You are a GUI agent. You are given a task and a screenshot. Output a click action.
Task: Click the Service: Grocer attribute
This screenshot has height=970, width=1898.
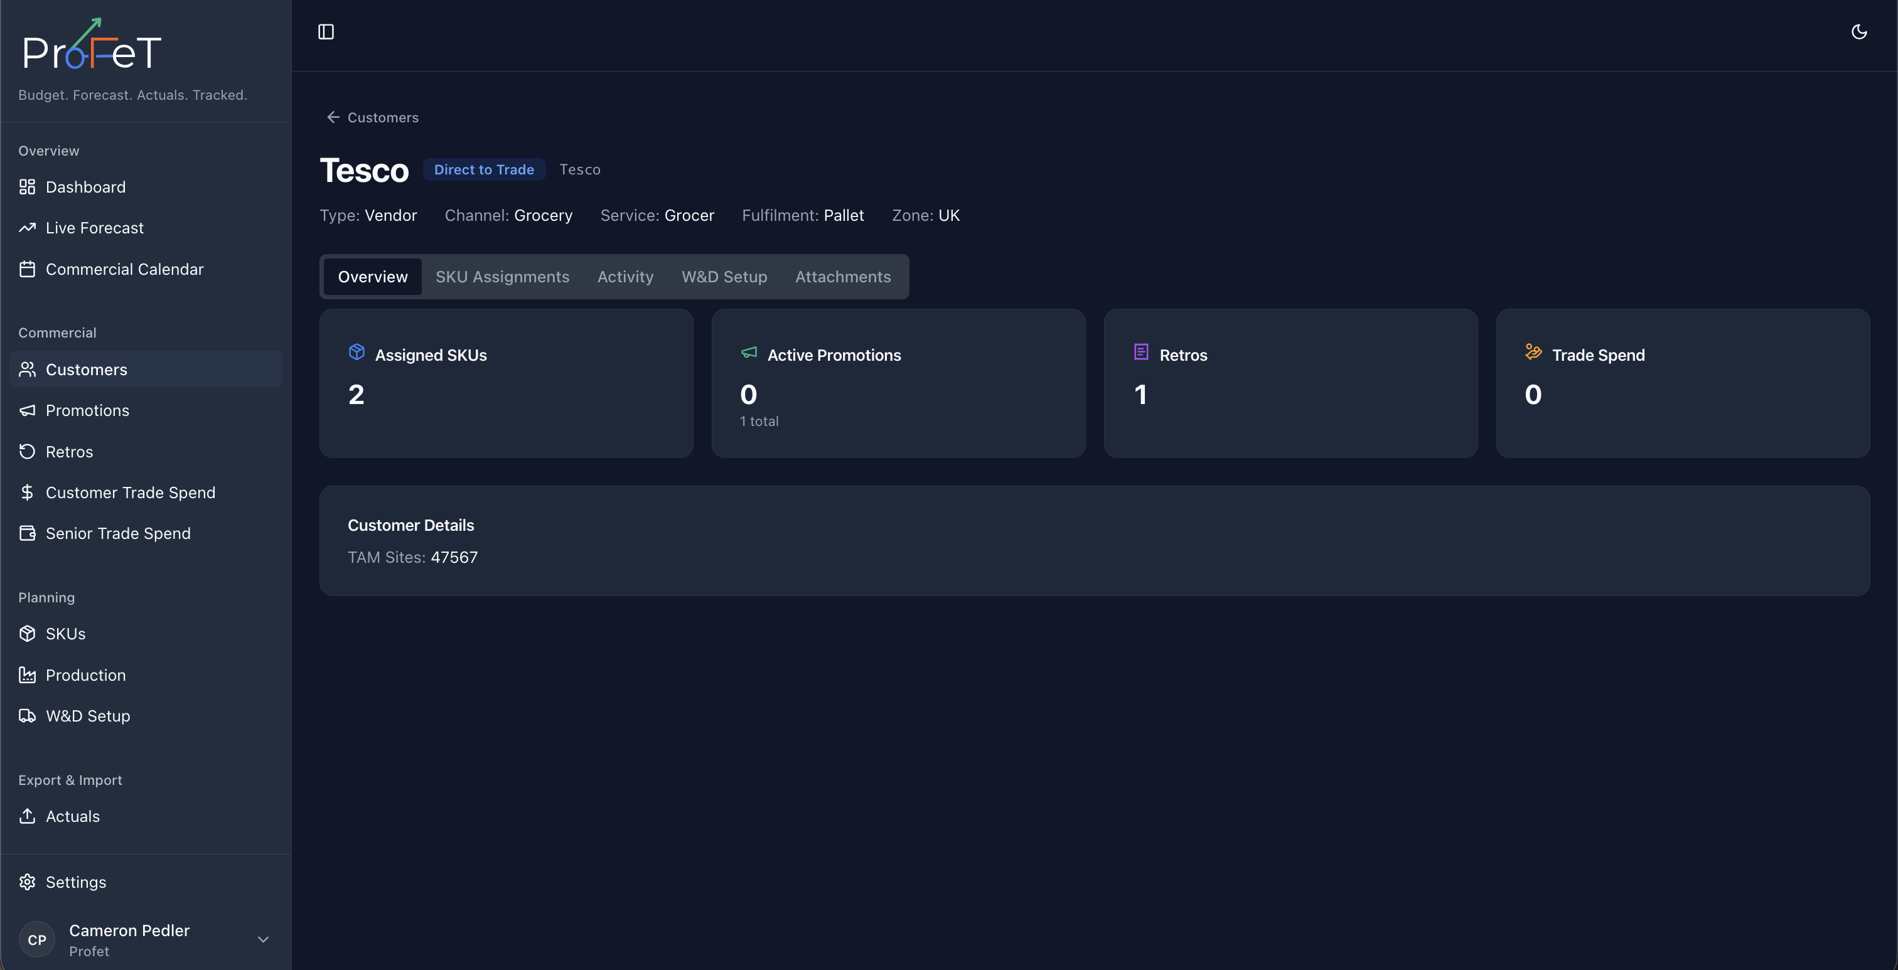point(657,215)
